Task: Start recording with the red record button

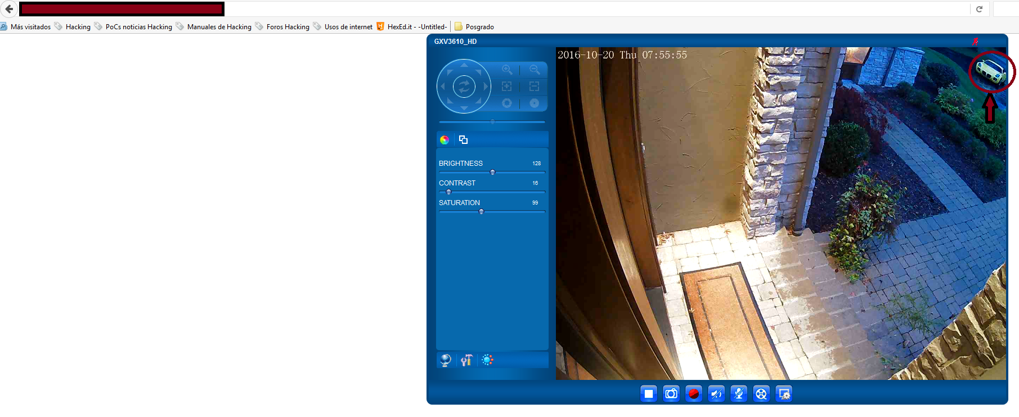Action: click(x=694, y=394)
